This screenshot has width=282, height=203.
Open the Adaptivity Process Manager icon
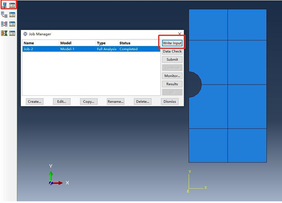point(12,15)
